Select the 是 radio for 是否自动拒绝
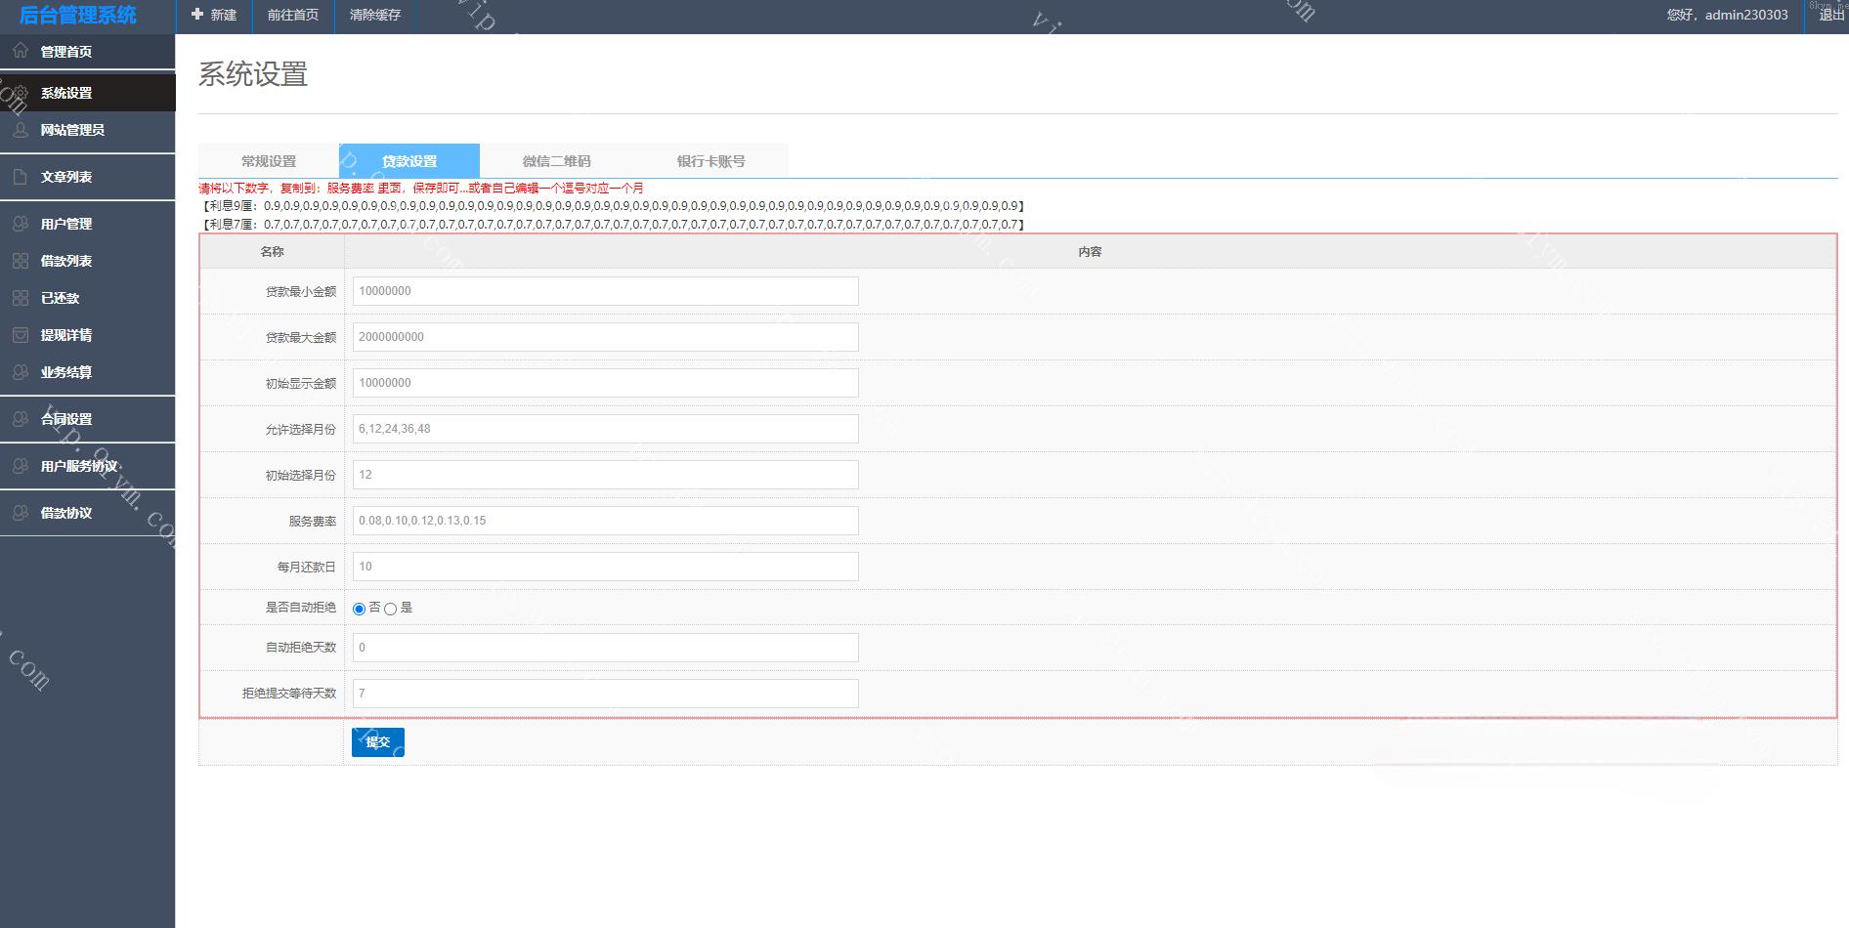Screen dimensions: 1849x928 (x=391, y=609)
